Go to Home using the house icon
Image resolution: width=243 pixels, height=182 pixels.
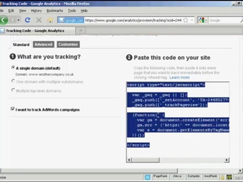pyautogui.click(x=50, y=20)
